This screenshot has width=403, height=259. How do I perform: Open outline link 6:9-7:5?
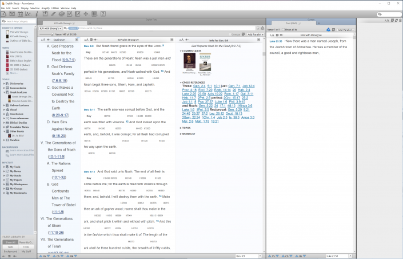coord(69,60)
